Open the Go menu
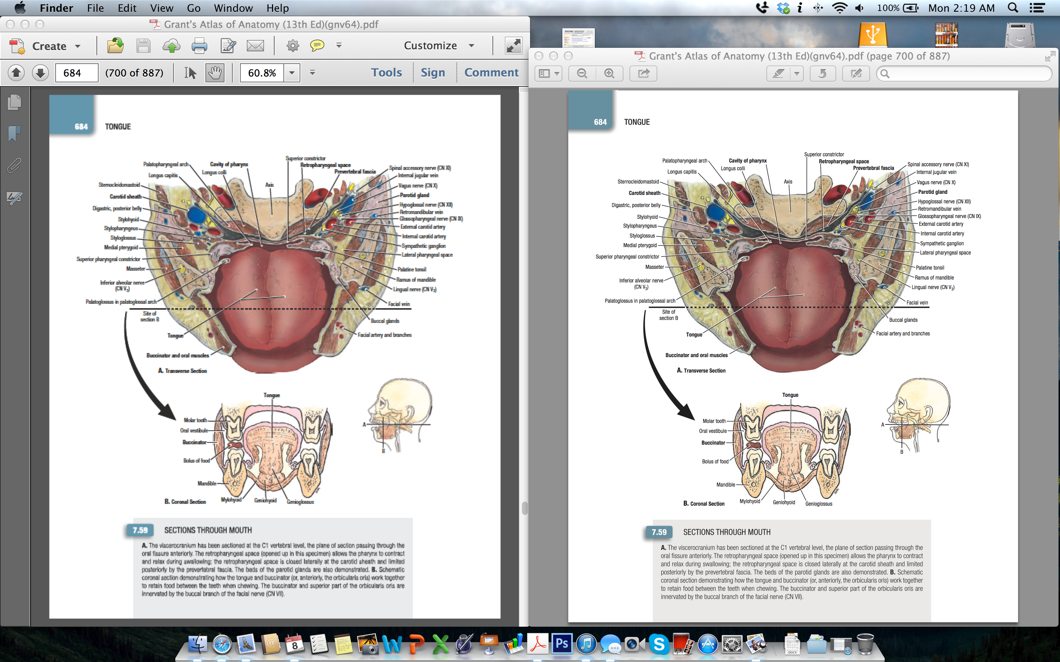This screenshot has width=1060, height=662. coord(194,8)
